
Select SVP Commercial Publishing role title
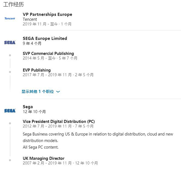tap(48, 53)
